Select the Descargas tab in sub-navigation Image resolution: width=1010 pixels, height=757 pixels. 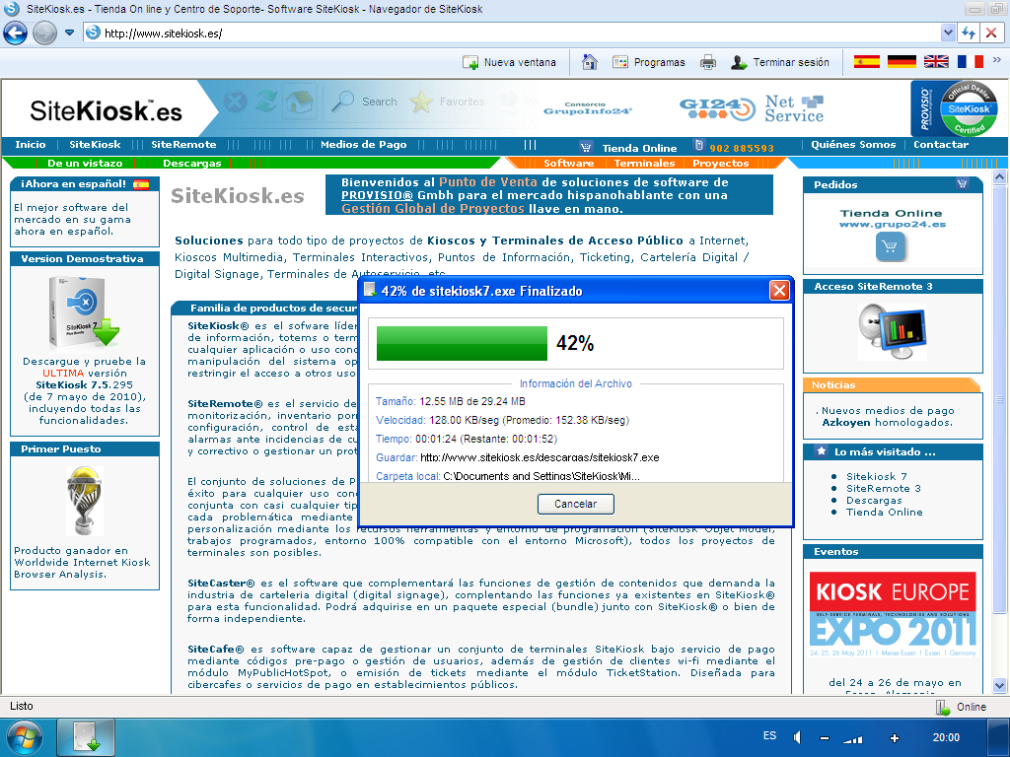pos(192,164)
